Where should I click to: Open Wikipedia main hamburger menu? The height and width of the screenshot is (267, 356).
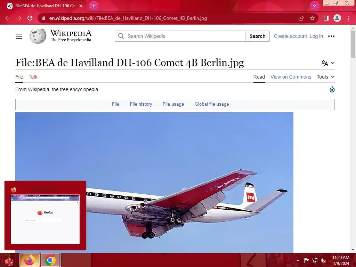click(x=19, y=36)
